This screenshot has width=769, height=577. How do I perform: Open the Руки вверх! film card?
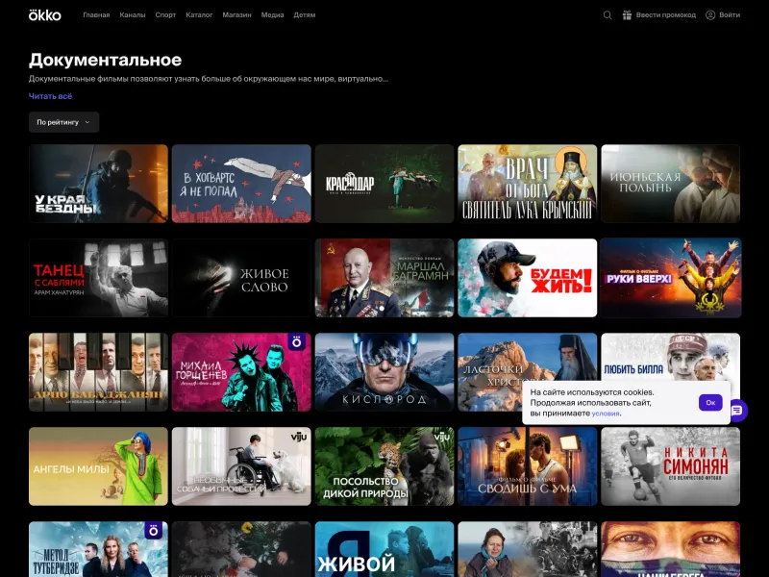(670, 278)
